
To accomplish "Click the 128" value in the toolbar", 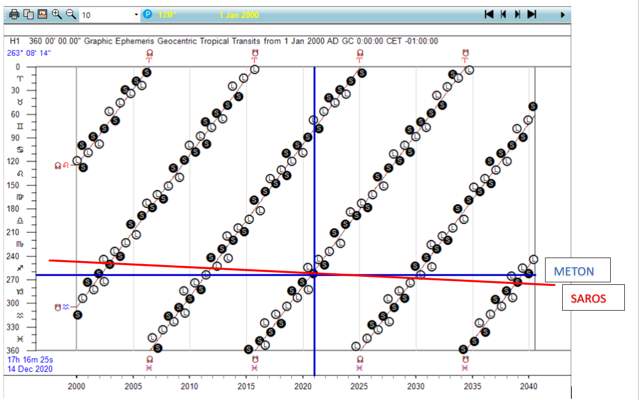I will click(x=167, y=15).
